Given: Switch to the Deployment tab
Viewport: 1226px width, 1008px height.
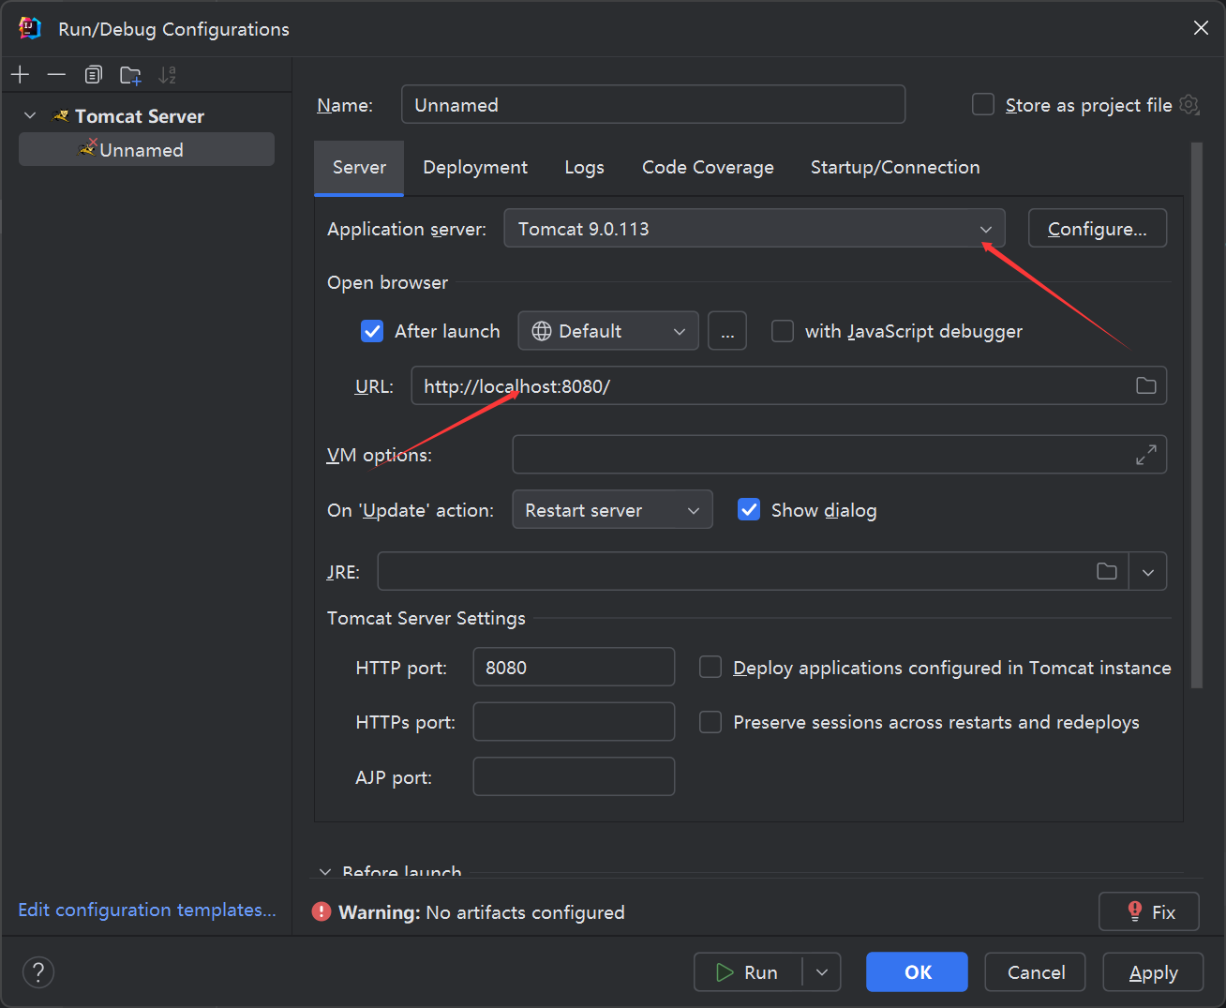Looking at the screenshot, I should tap(475, 167).
